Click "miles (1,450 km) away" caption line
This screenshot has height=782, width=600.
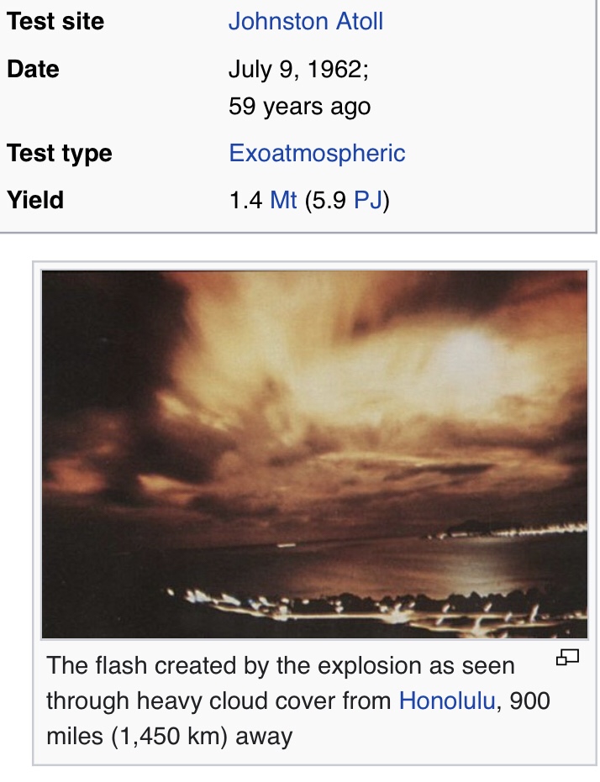(x=169, y=736)
